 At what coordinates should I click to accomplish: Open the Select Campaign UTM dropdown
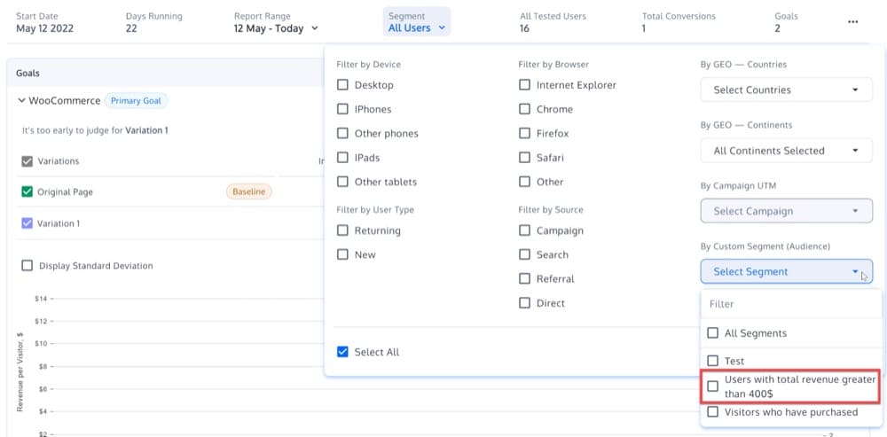(786, 211)
